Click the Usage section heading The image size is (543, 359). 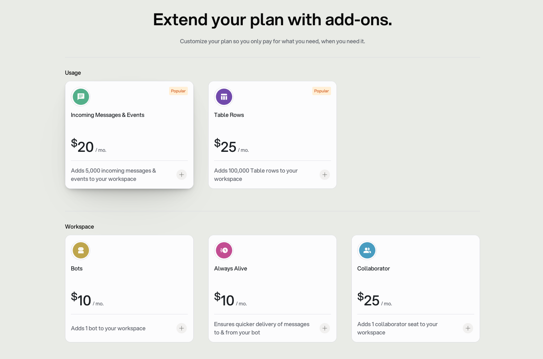point(73,73)
